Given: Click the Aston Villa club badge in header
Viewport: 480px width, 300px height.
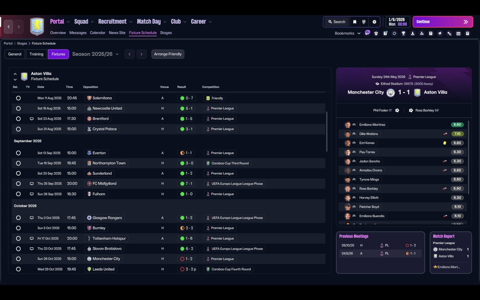Looking at the screenshot, I should 37,27.
